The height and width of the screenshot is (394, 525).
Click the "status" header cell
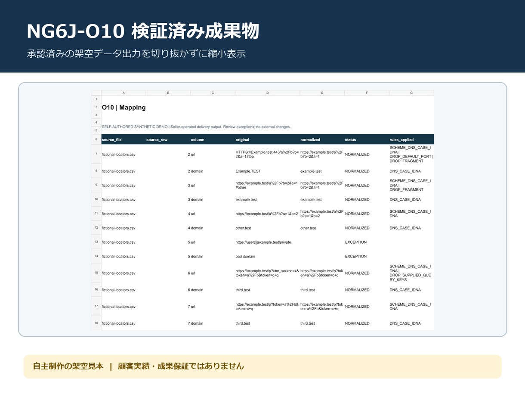point(367,140)
